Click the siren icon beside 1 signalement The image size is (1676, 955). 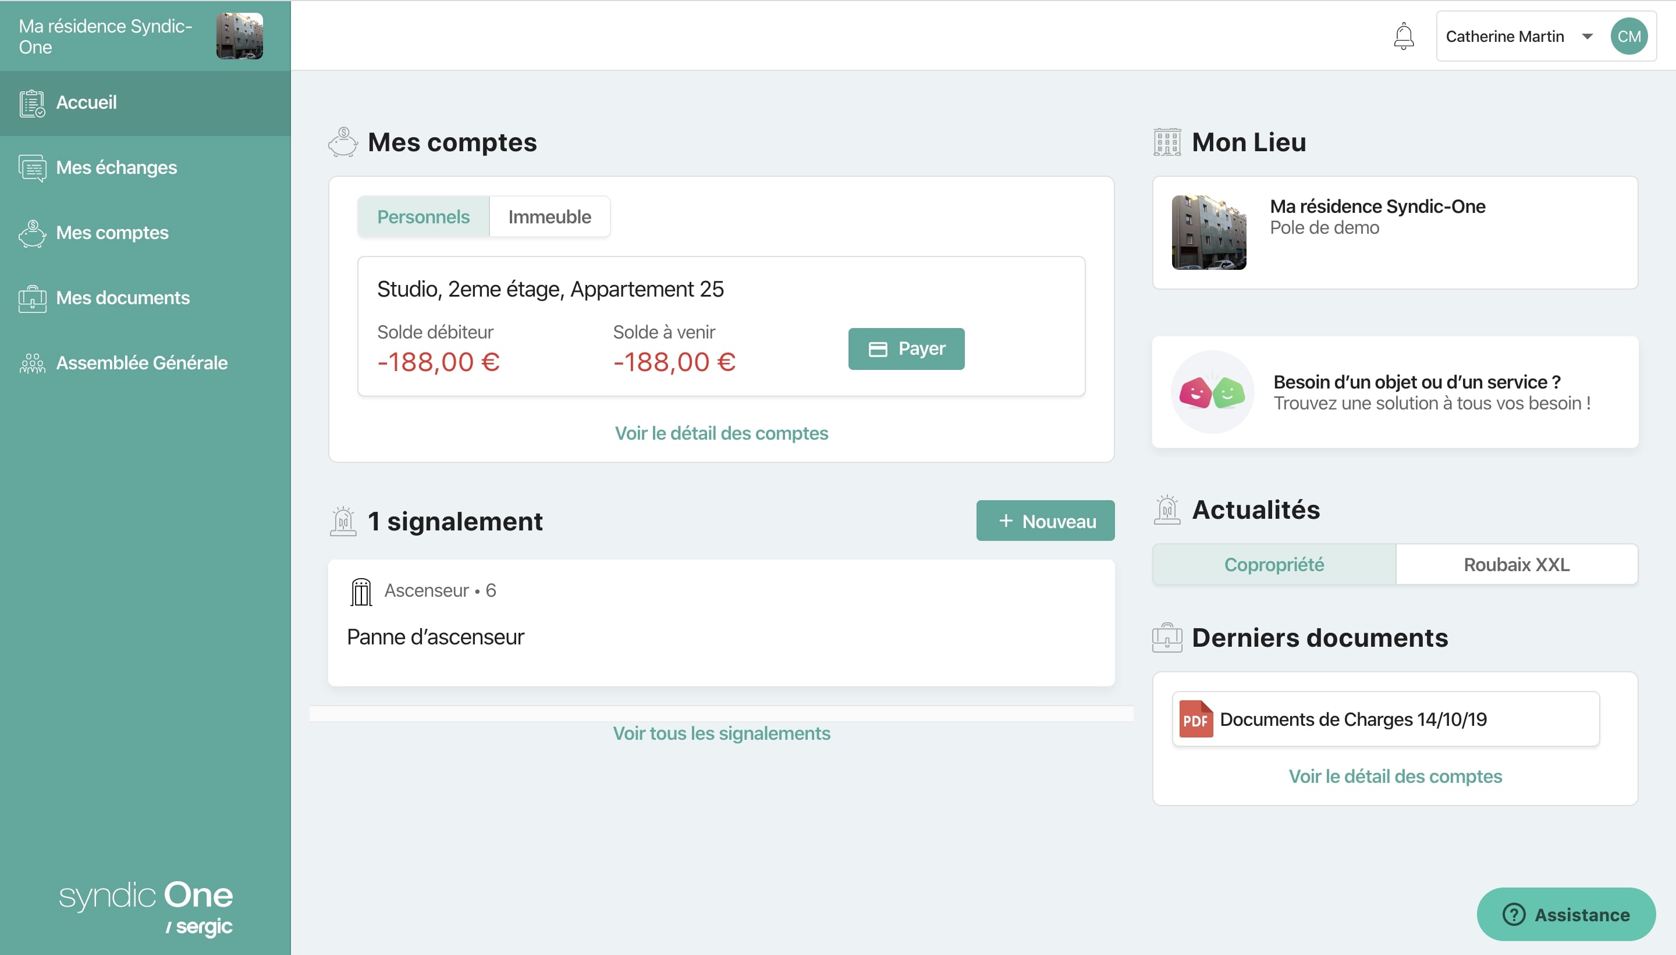[343, 522]
